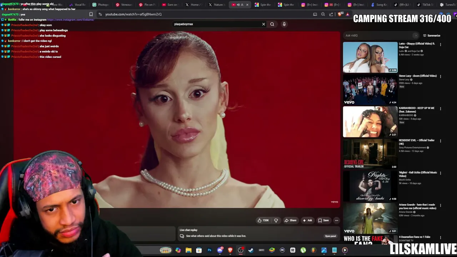Click the Summarize button in vidIQ bar
The image size is (457, 257).
[x=432, y=36]
